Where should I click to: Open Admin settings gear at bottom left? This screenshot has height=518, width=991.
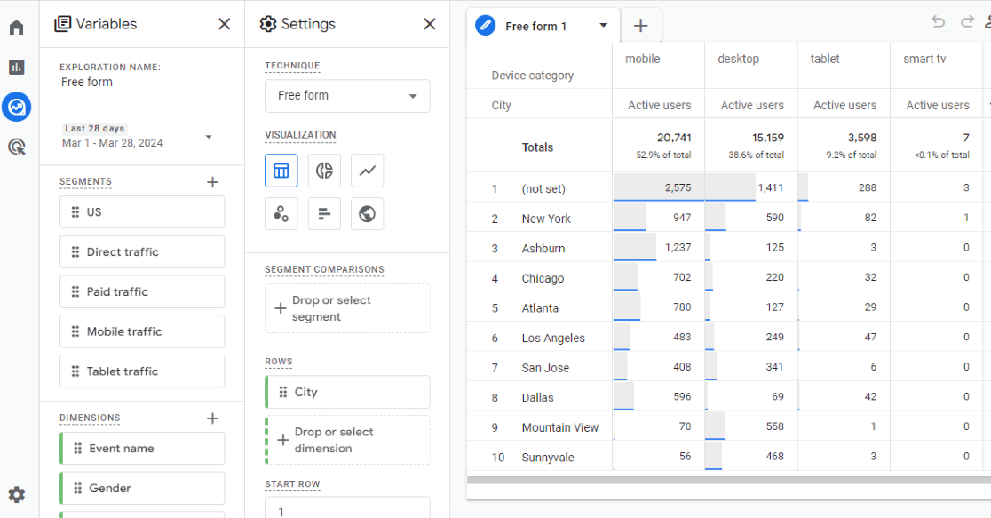click(17, 495)
